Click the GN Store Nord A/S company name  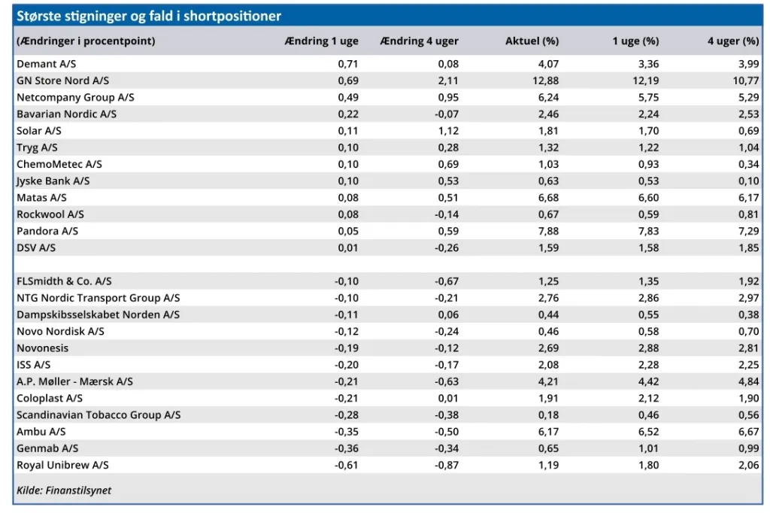(62, 80)
